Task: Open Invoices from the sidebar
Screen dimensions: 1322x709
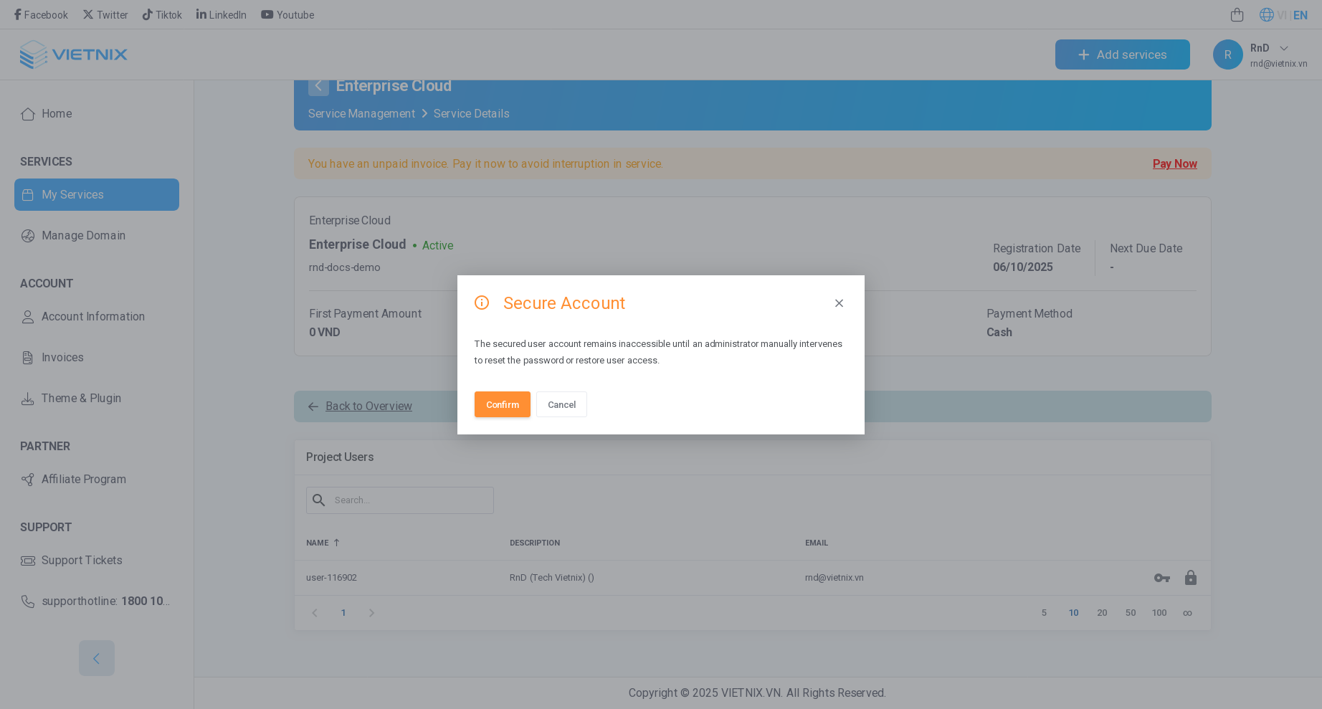Action: (62, 358)
